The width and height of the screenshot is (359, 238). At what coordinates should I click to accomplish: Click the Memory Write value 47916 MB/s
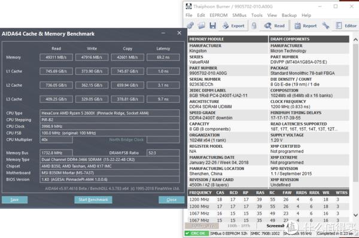point(92,57)
